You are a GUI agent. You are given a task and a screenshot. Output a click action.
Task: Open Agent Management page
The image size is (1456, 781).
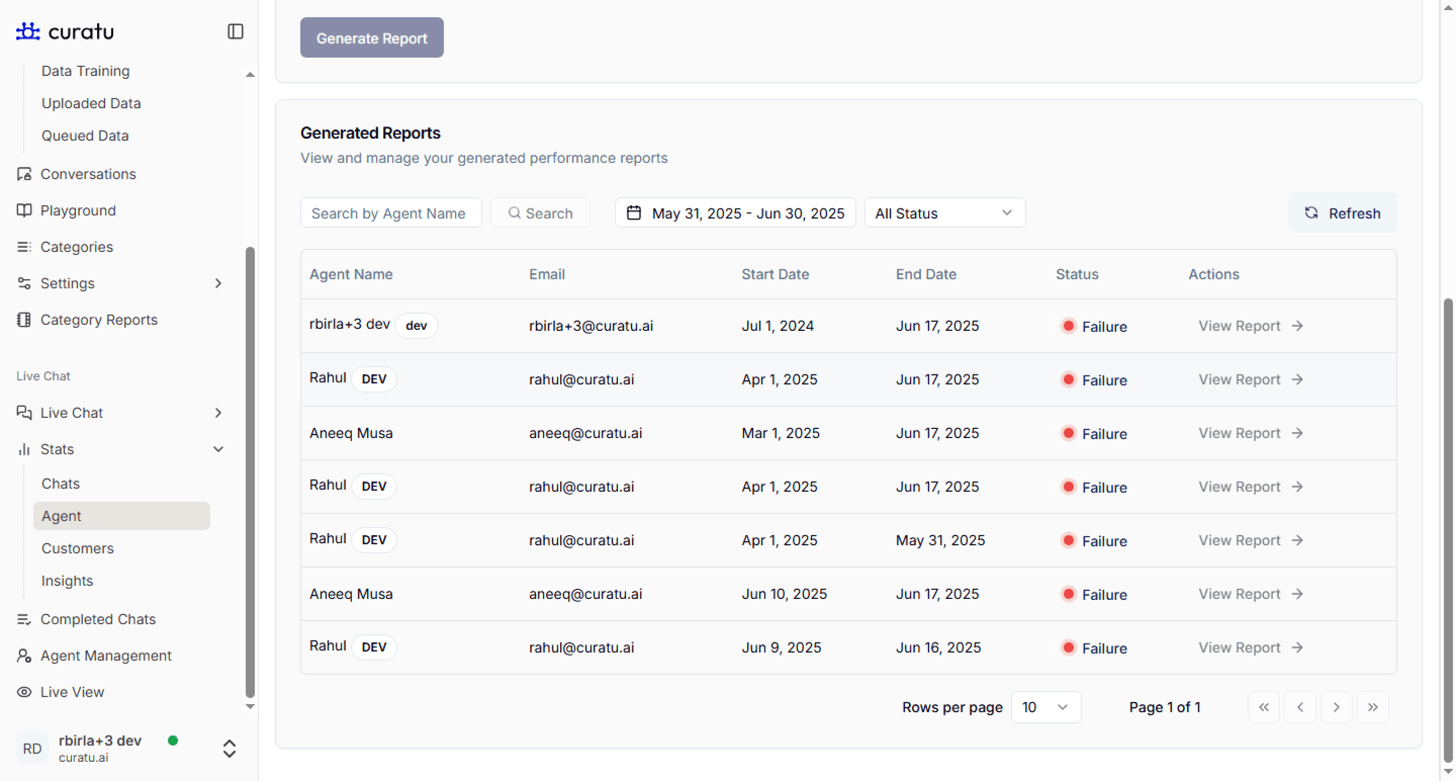click(106, 656)
